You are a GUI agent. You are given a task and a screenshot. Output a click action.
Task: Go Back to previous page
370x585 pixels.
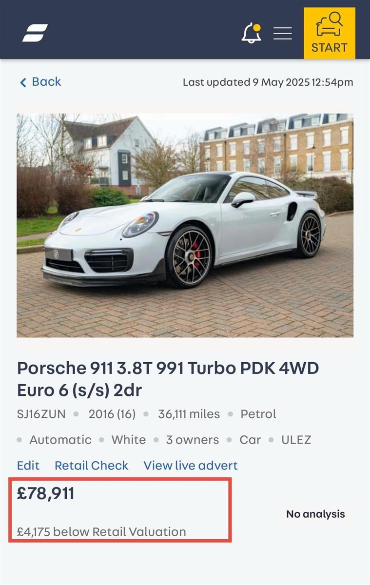(40, 82)
